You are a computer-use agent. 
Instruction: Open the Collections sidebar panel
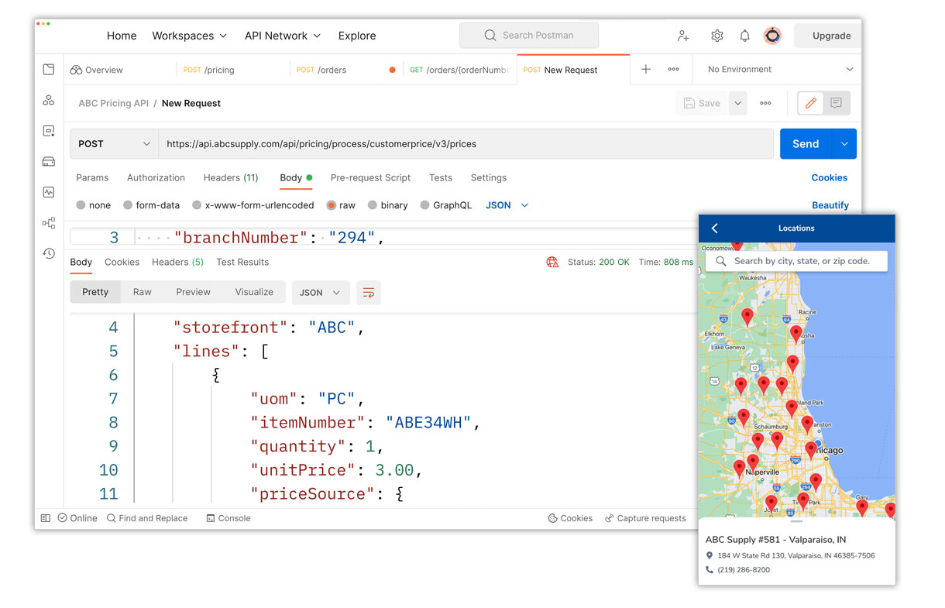pyautogui.click(x=48, y=69)
